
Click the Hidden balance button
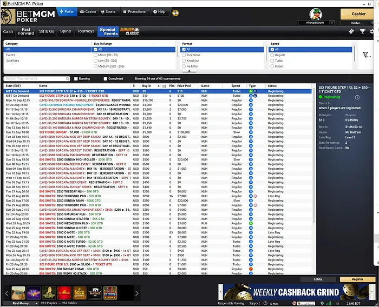click(x=355, y=23)
